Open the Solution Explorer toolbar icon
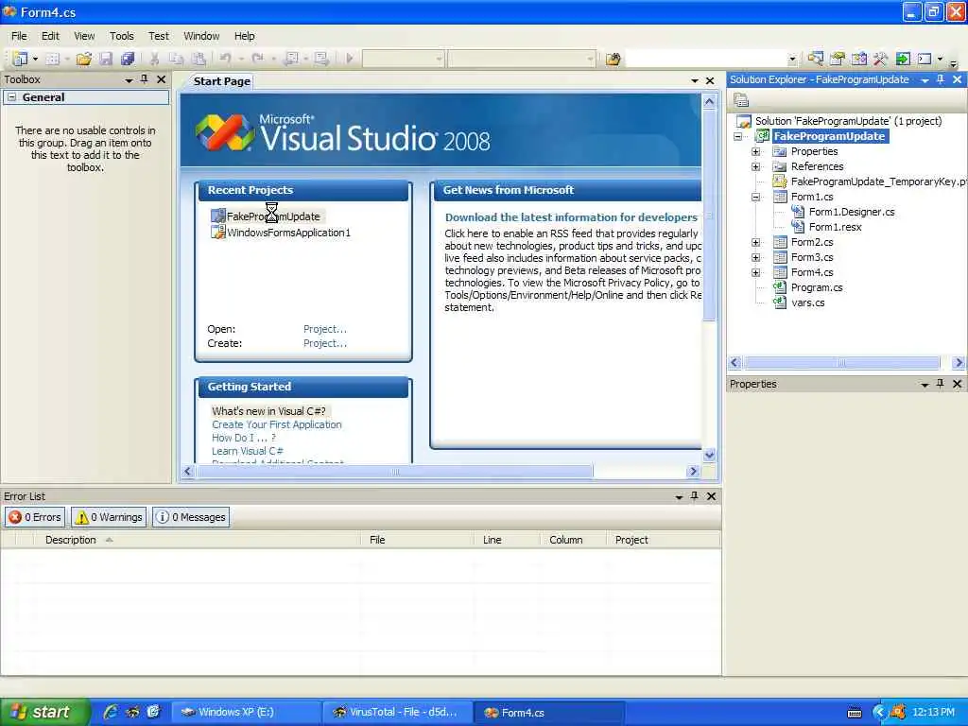 (816, 59)
